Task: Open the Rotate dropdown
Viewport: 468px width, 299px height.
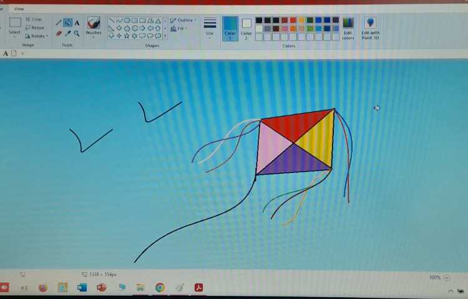Action: click(x=36, y=36)
